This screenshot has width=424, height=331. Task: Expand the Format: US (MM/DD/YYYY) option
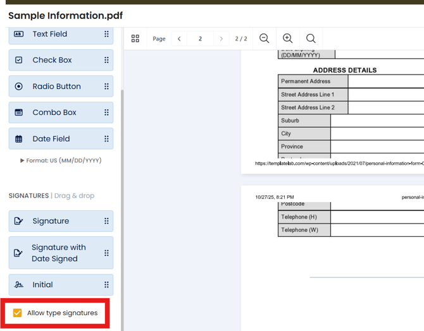(x=23, y=160)
